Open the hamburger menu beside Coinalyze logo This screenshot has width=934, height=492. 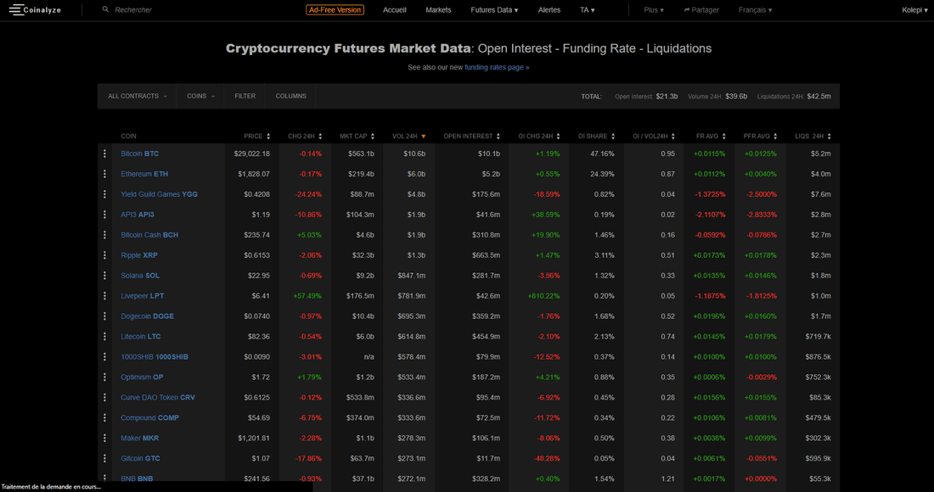[15, 9]
